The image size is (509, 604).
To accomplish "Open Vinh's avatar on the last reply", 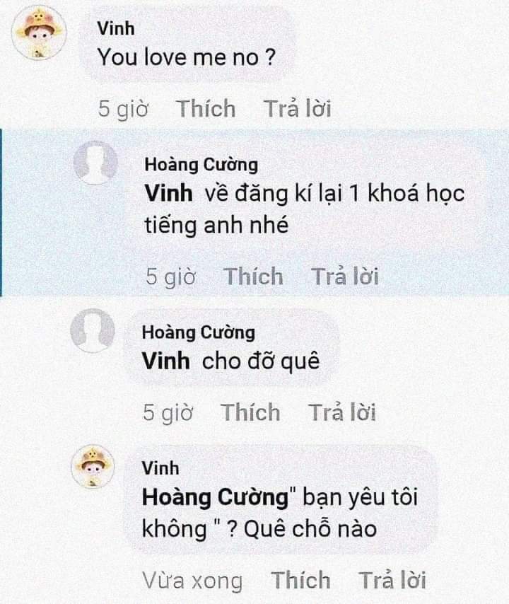I will (x=93, y=467).
